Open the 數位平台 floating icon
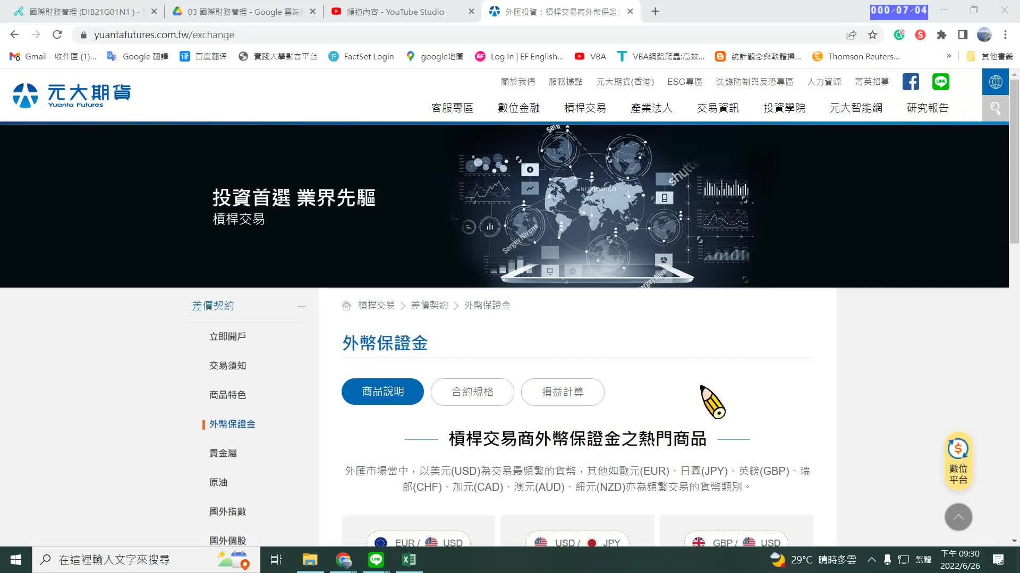The image size is (1020, 573). (x=958, y=461)
